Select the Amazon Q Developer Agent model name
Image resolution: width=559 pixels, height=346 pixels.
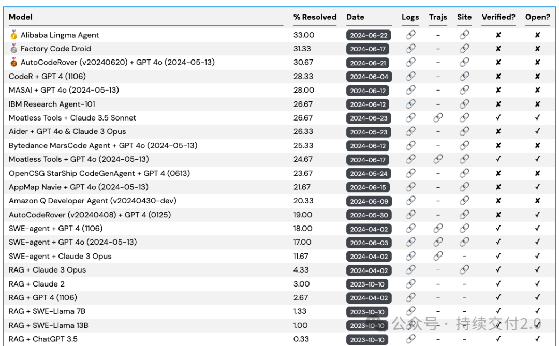tap(92, 201)
